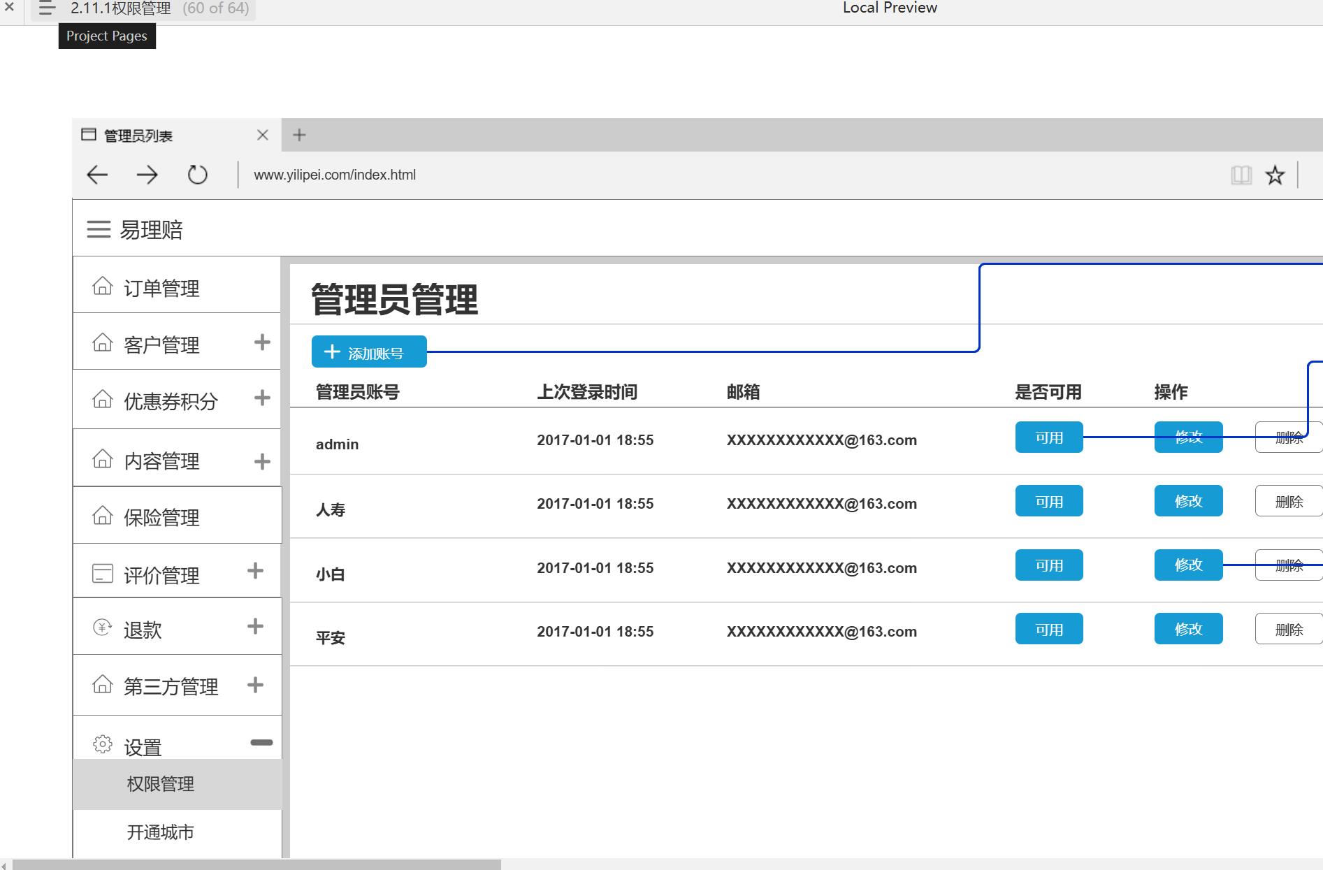
Task: Toggle 可用 status for 小白
Action: coord(1049,565)
